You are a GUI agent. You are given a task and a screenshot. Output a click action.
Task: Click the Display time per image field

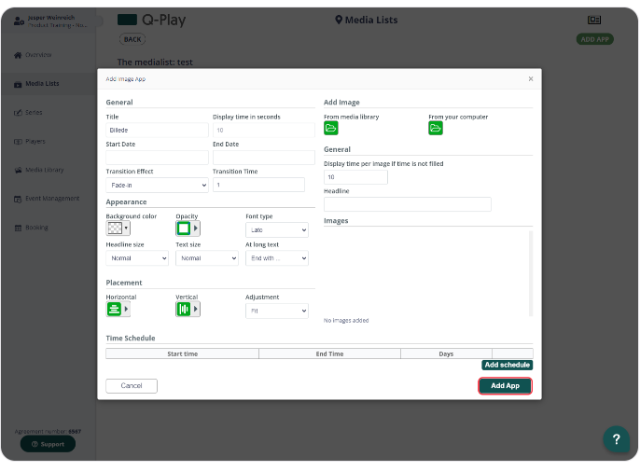[x=355, y=177]
